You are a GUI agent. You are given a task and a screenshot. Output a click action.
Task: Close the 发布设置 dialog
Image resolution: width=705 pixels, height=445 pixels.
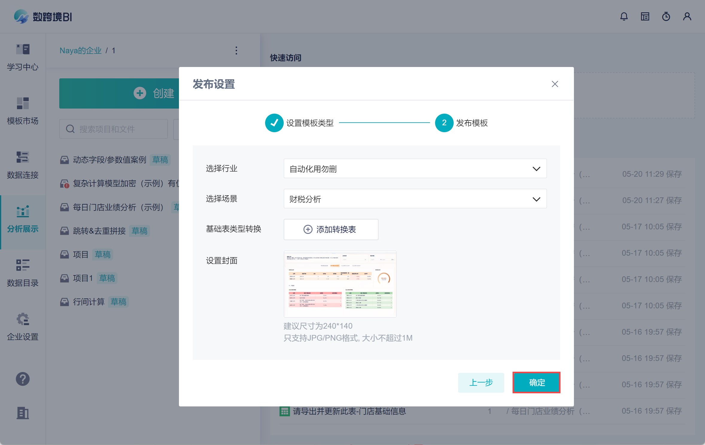555,84
